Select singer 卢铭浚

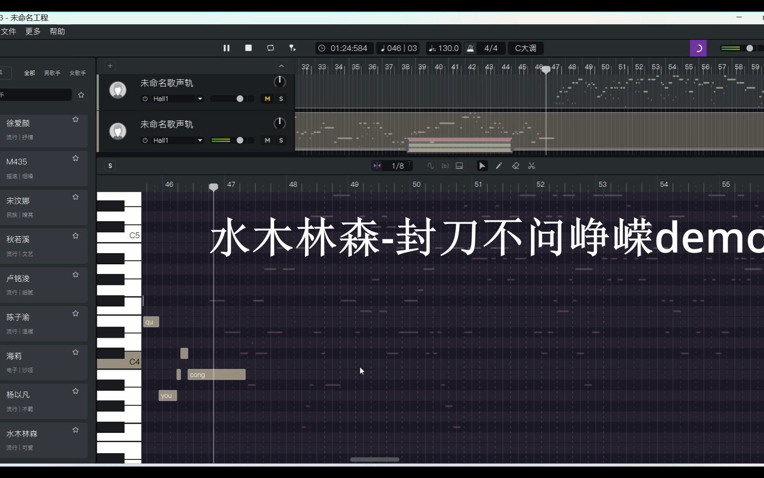[x=43, y=285]
